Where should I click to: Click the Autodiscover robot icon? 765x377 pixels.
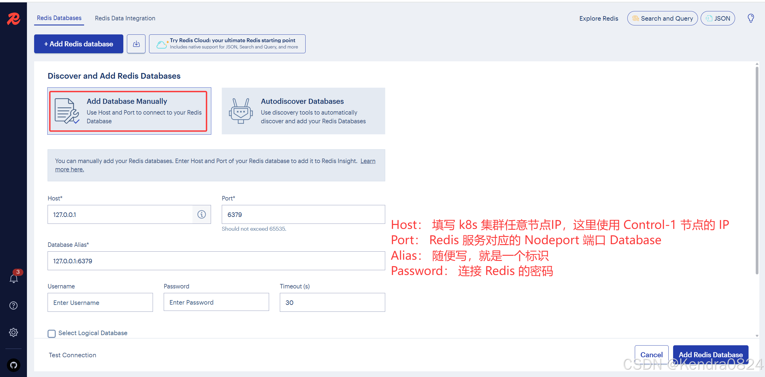pyautogui.click(x=241, y=111)
